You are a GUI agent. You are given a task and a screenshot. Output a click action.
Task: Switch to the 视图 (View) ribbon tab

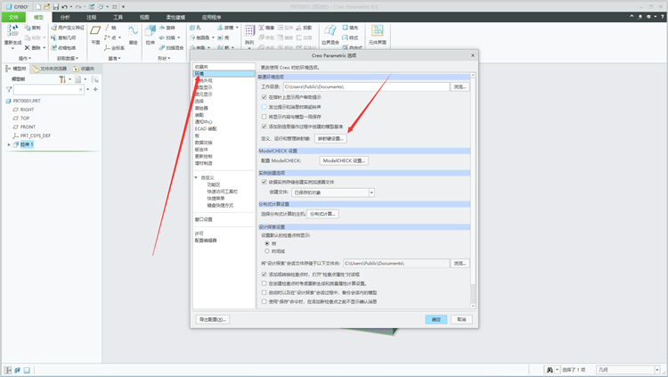click(x=144, y=17)
